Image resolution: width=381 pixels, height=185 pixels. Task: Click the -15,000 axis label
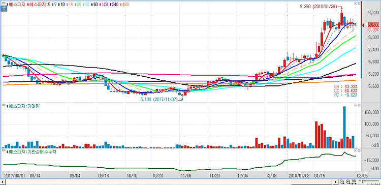[372, 160]
